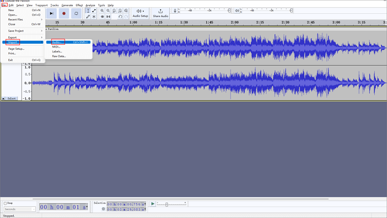Open the View menu
The height and width of the screenshot is (218, 387).
pyautogui.click(x=29, y=5)
